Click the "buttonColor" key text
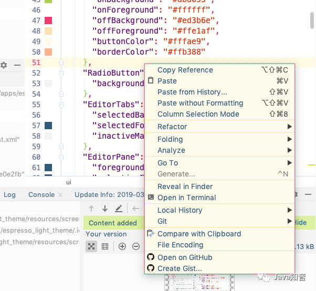The width and height of the screenshot is (316, 291). tap(123, 41)
